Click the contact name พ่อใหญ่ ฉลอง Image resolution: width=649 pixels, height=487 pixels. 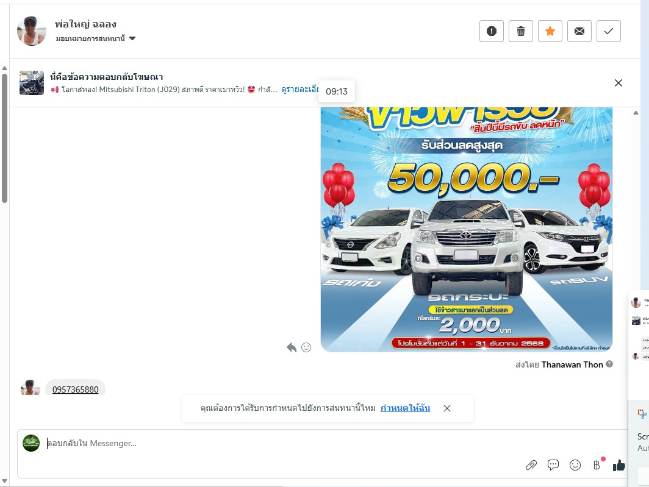[85, 24]
